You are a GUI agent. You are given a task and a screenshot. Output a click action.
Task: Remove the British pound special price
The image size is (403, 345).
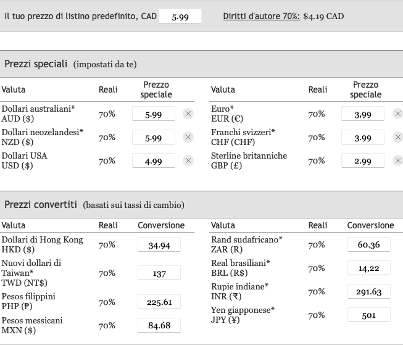click(x=397, y=161)
